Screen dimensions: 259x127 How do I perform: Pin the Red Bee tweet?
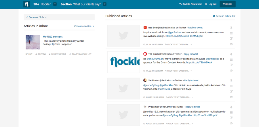point(231,28)
